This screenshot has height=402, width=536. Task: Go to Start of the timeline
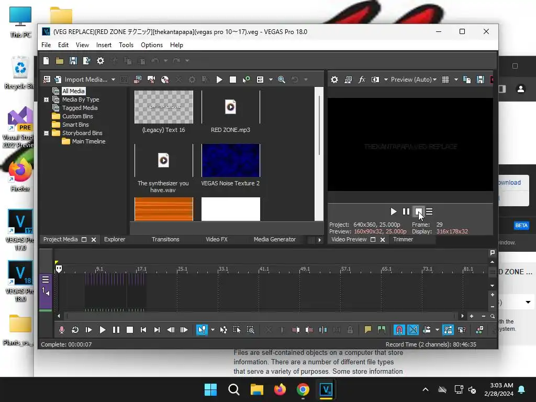(x=143, y=330)
